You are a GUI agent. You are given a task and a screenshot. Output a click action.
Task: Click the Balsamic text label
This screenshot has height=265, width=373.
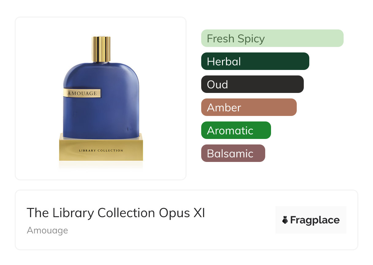230,154
